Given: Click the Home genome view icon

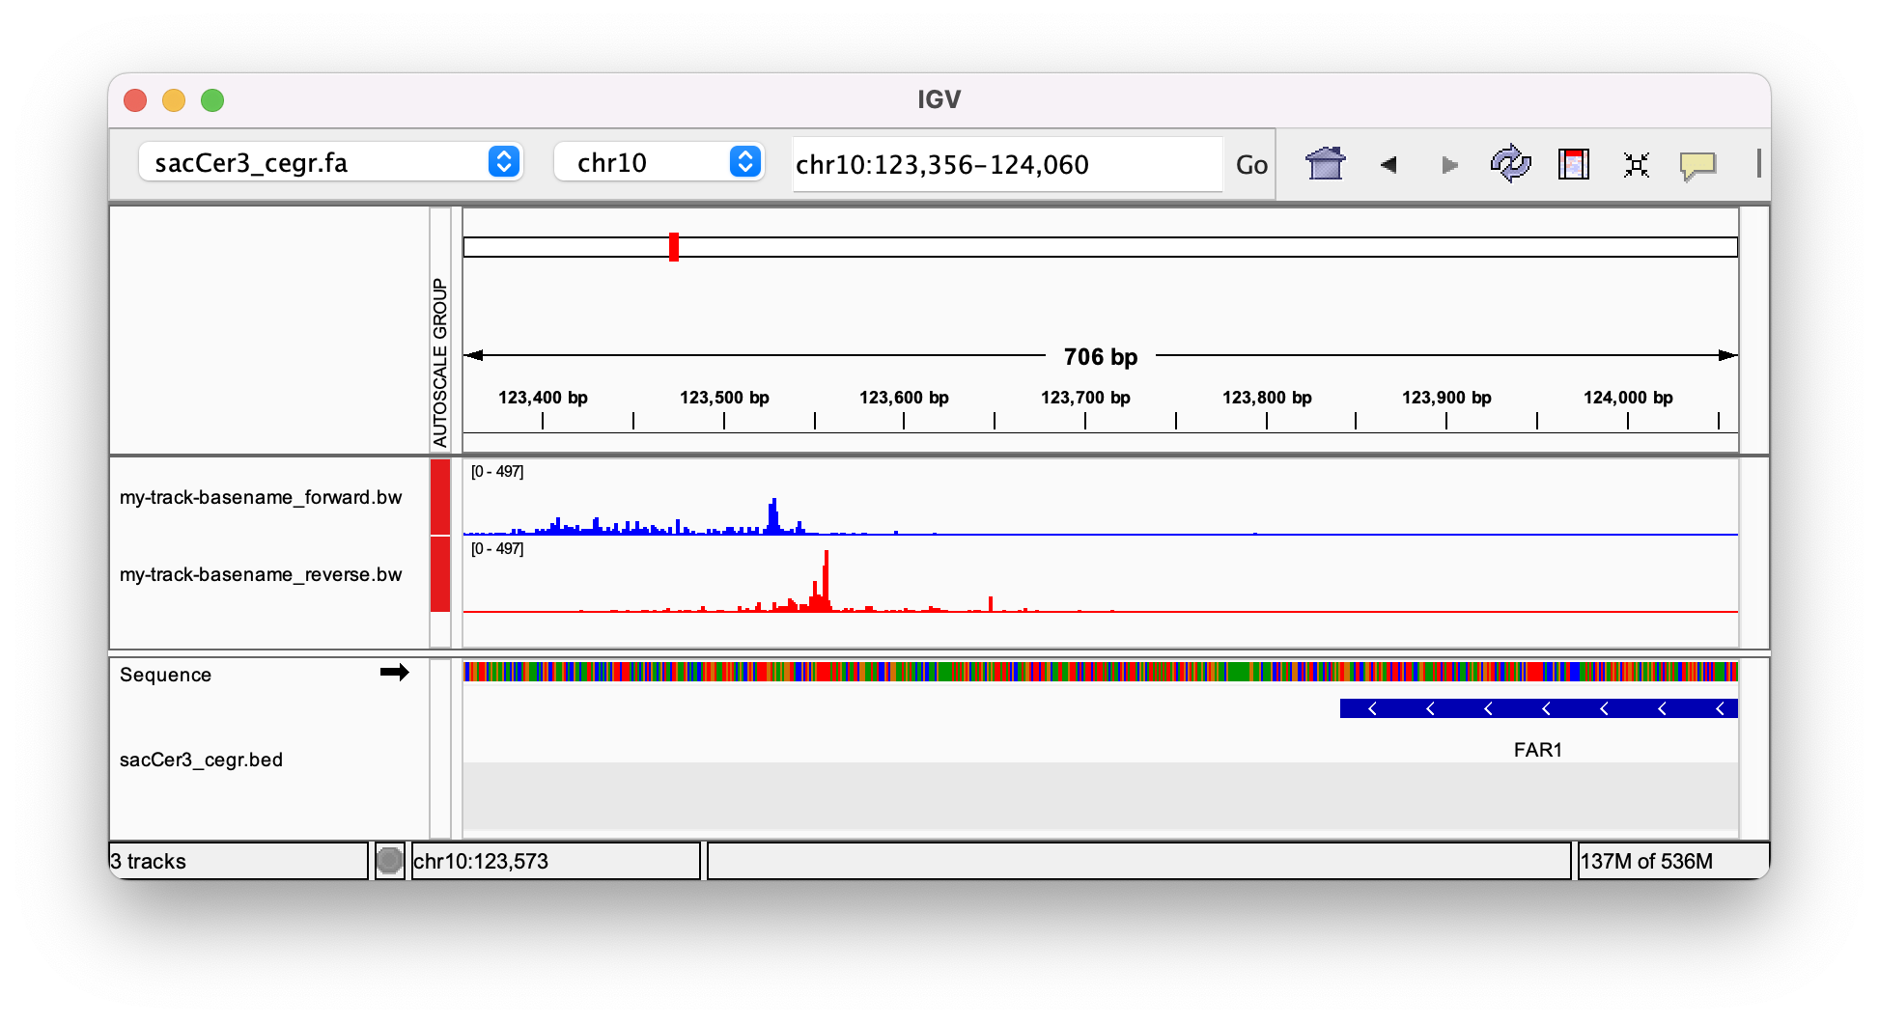Looking at the screenshot, I should tap(1325, 164).
